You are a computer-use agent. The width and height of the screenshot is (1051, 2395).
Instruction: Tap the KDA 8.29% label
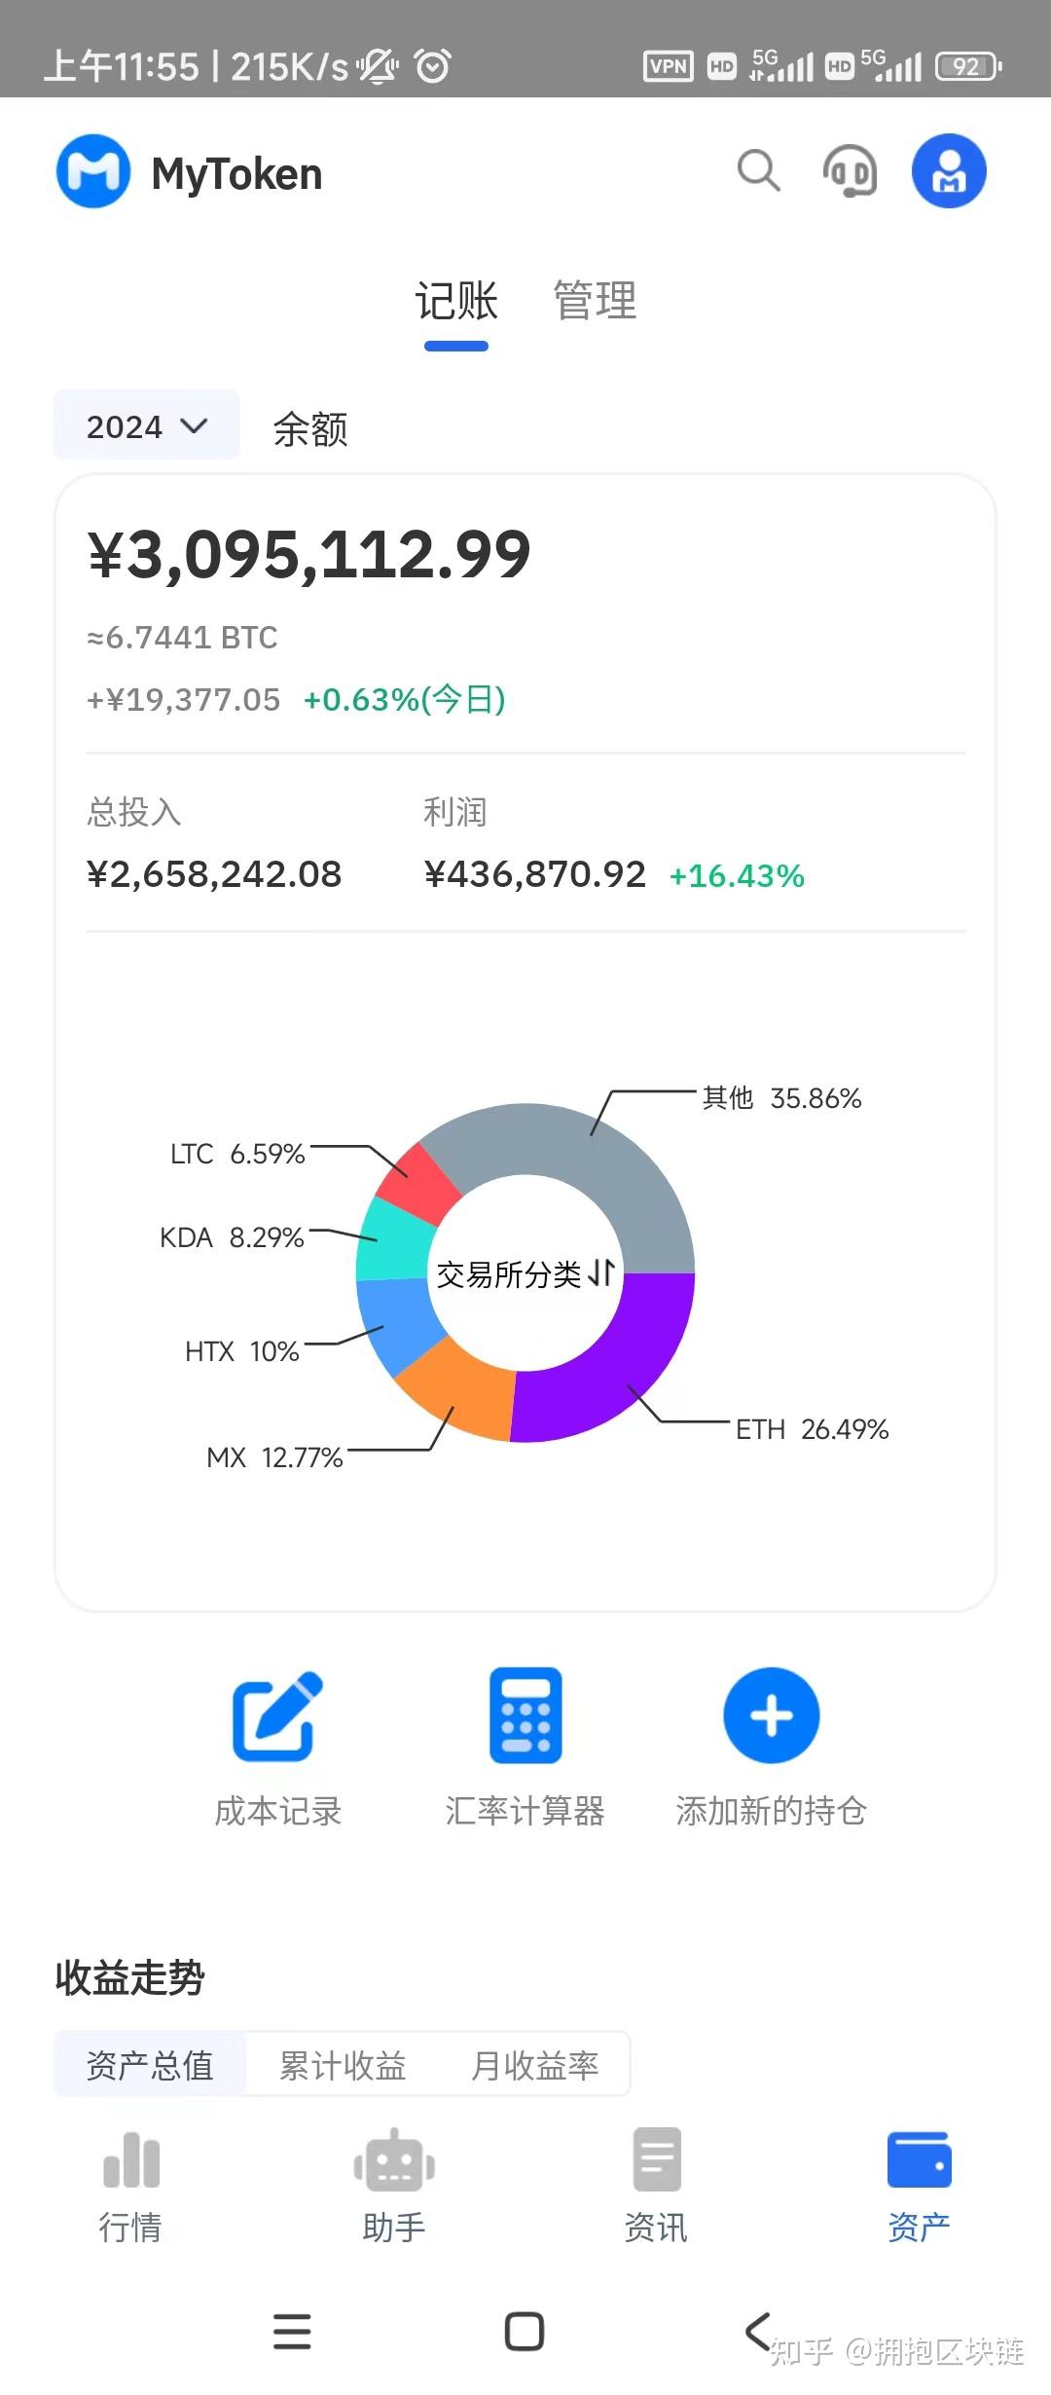(232, 1237)
